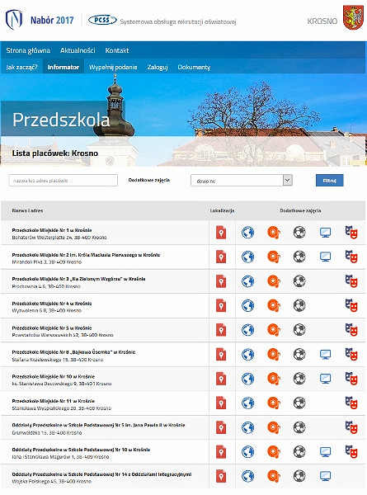This screenshot has height=495, width=367.
Task: Open Przedszkole Miejskie Nr 5 w Krośnie
Action: (52, 328)
